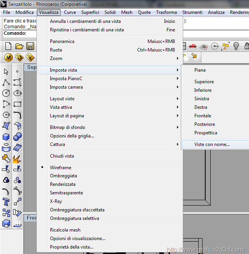
Task: Click the grid plane toolbar icon
Action: pyautogui.click(x=204, y=47)
